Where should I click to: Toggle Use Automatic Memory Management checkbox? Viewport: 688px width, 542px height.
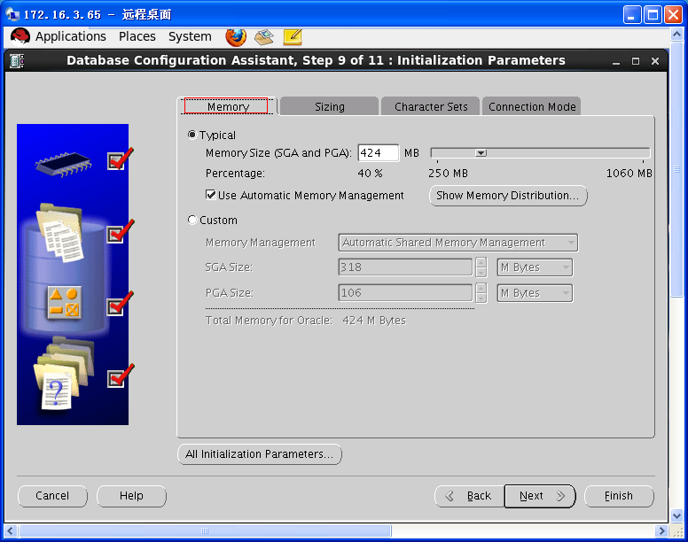coord(211,196)
